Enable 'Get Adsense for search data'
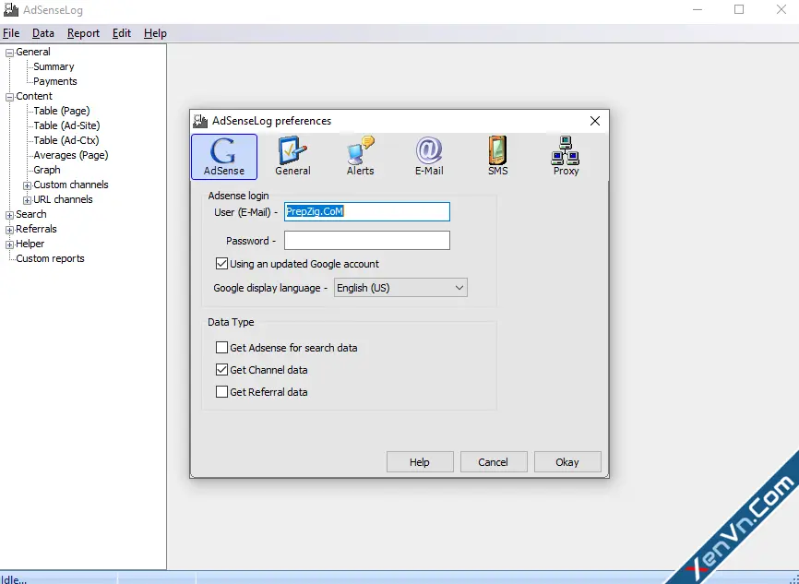 coord(221,348)
